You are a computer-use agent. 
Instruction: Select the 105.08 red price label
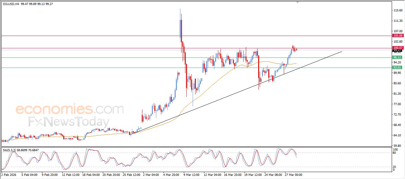397,36
